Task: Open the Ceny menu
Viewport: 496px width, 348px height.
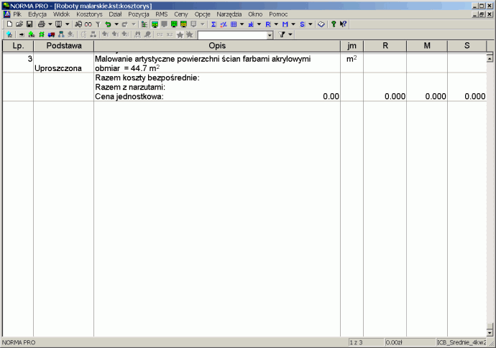Action: 180,14
